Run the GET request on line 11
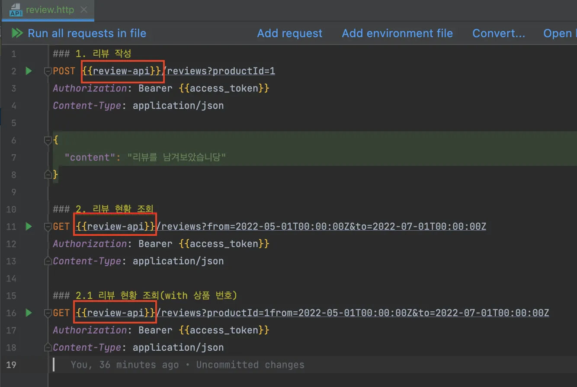Screen dimensions: 577x387 [29, 226]
